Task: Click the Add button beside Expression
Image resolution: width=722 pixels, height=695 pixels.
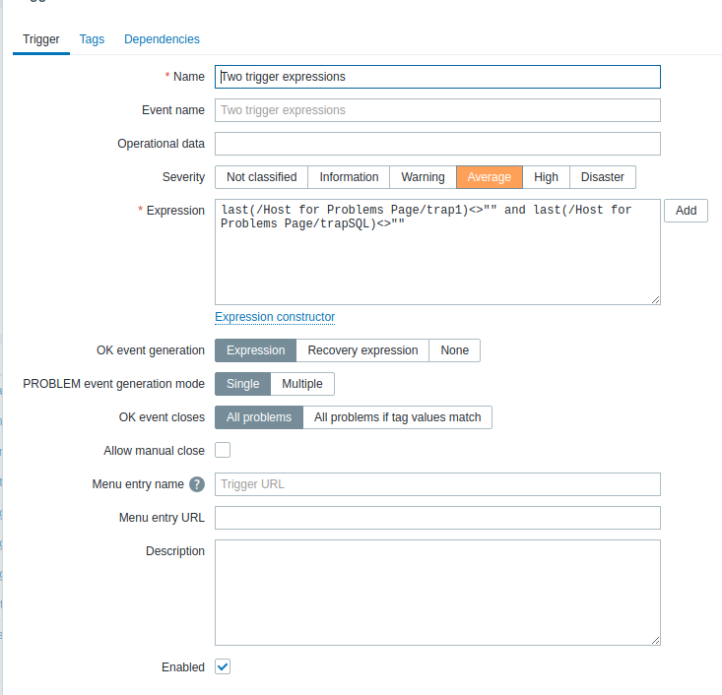Action: click(686, 211)
